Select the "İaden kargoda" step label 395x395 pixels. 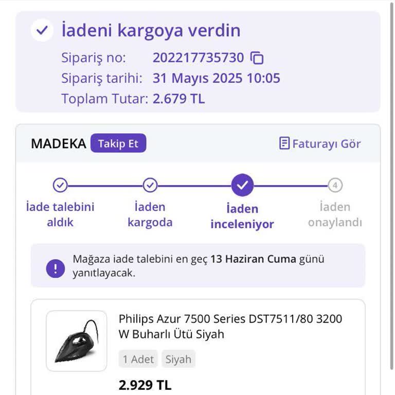point(150,214)
